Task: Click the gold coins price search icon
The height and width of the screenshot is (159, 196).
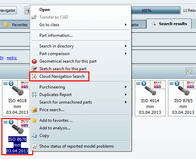Action: tap(34, 110)
